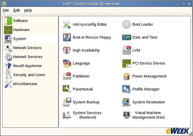Screen dimensions: 193x136
Task: Click the High Availability label
Action: (x=86, y=50)
